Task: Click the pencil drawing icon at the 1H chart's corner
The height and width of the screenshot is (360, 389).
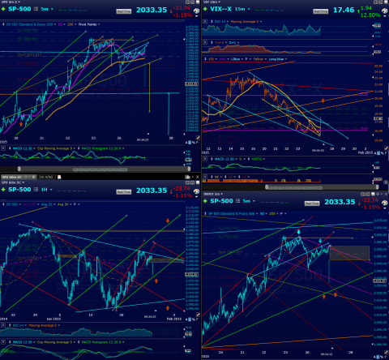Action: [198, 315]
